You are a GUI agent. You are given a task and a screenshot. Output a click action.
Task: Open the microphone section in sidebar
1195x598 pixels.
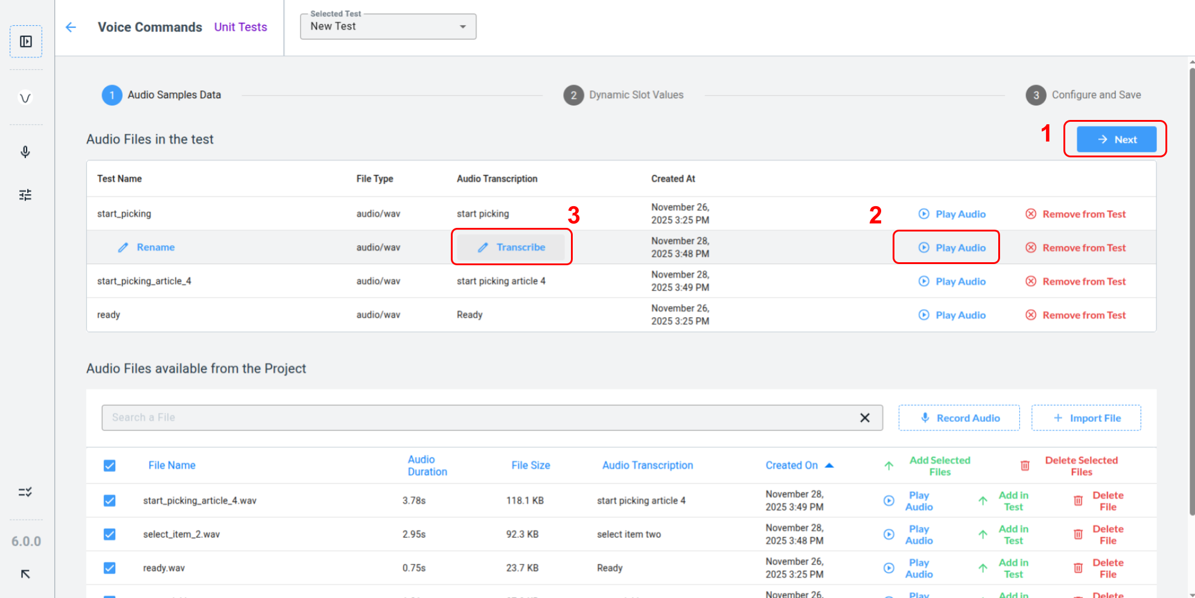[x=25, y=152]
